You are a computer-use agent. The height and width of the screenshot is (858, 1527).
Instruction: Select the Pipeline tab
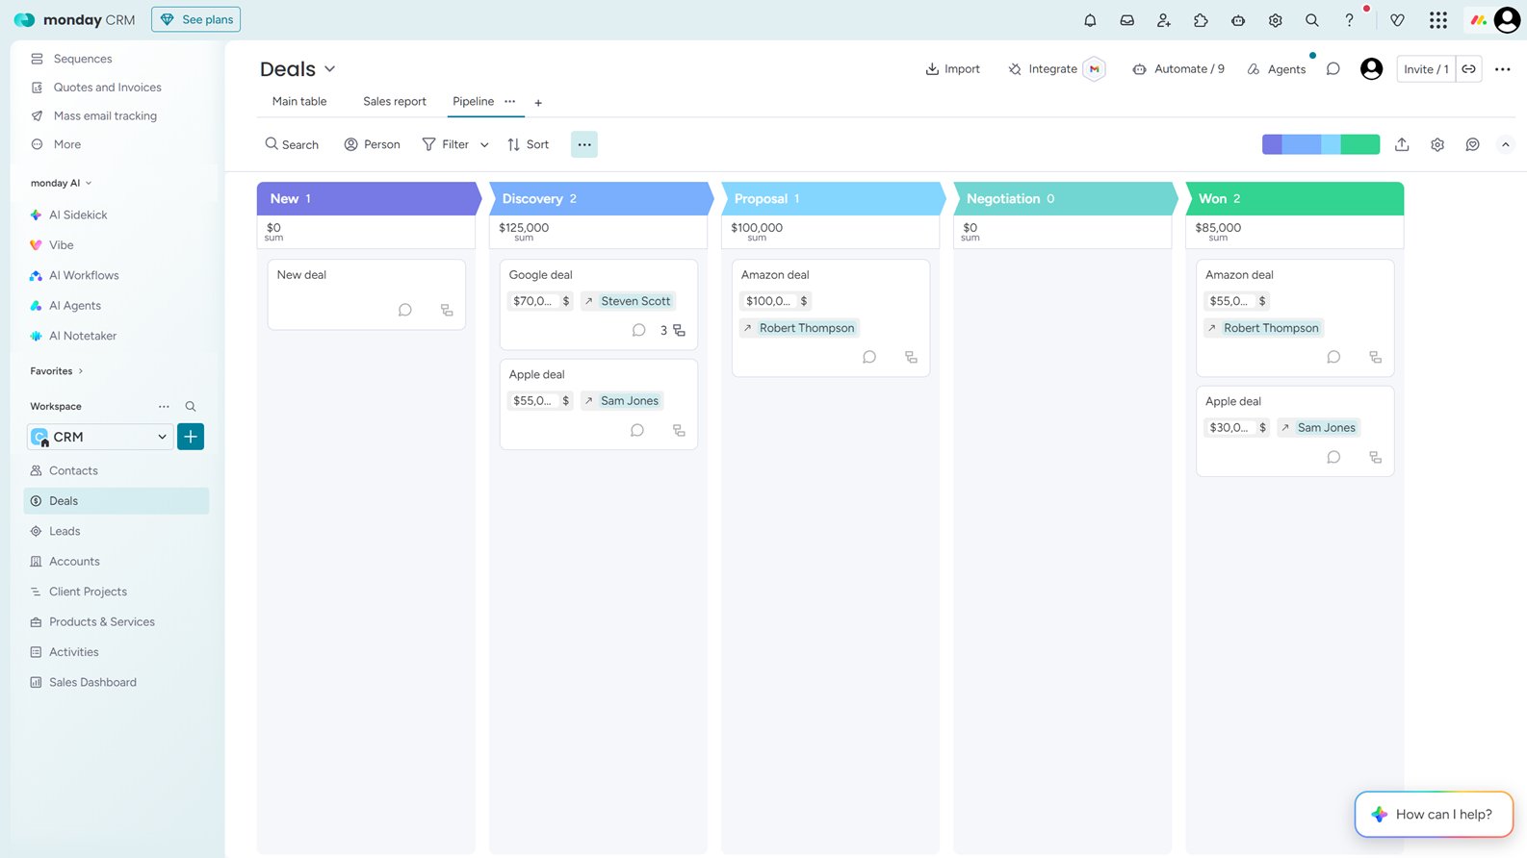pos(473,101)
